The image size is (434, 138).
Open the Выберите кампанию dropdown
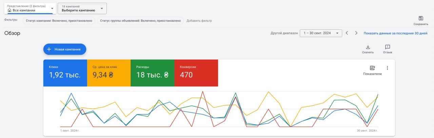tap(82, 8)
